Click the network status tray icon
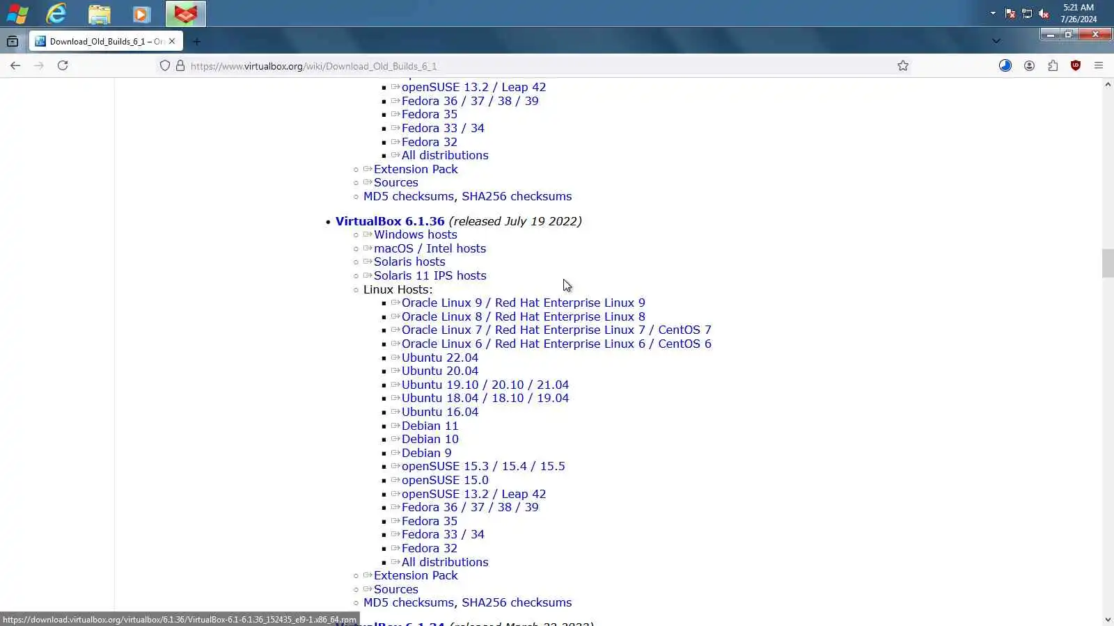Image resolution: width=1114 pixels, height=626 pixels. pos(1027,13)
